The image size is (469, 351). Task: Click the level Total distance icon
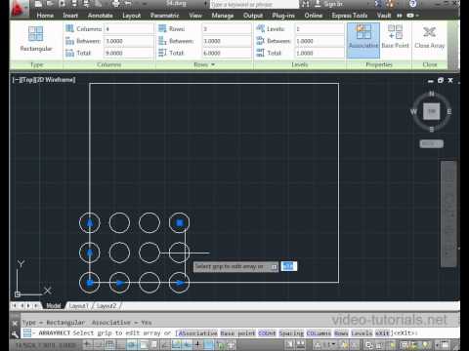click(x=260, y=53)
